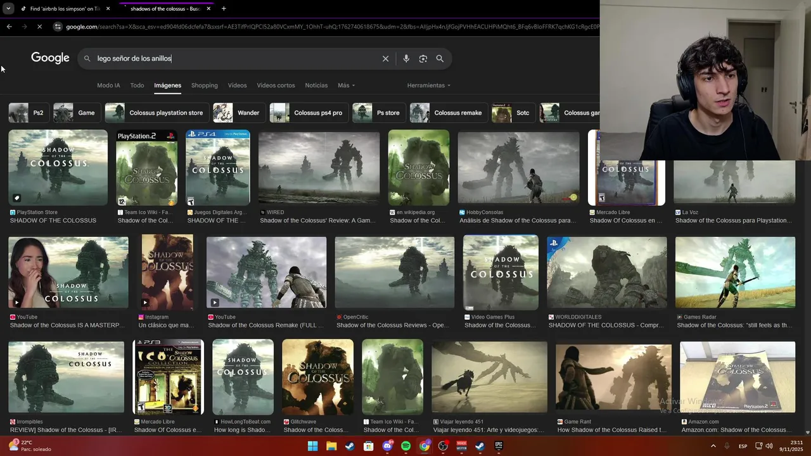Click the La Voz source link
The image size is (811, 456).
[686, 212]
